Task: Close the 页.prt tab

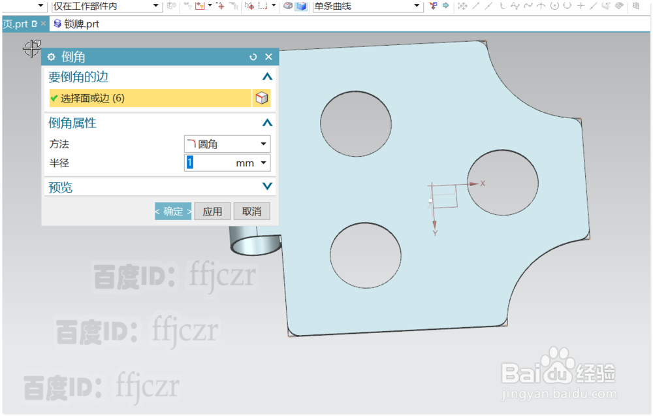Action: click(43, 24)
